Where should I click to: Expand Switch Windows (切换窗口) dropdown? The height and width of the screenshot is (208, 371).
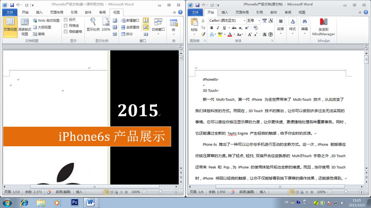coord(158,27)
